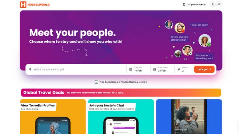Open the Global Travel Deals banner
This screenshot has width=239, height=134.
121,92
